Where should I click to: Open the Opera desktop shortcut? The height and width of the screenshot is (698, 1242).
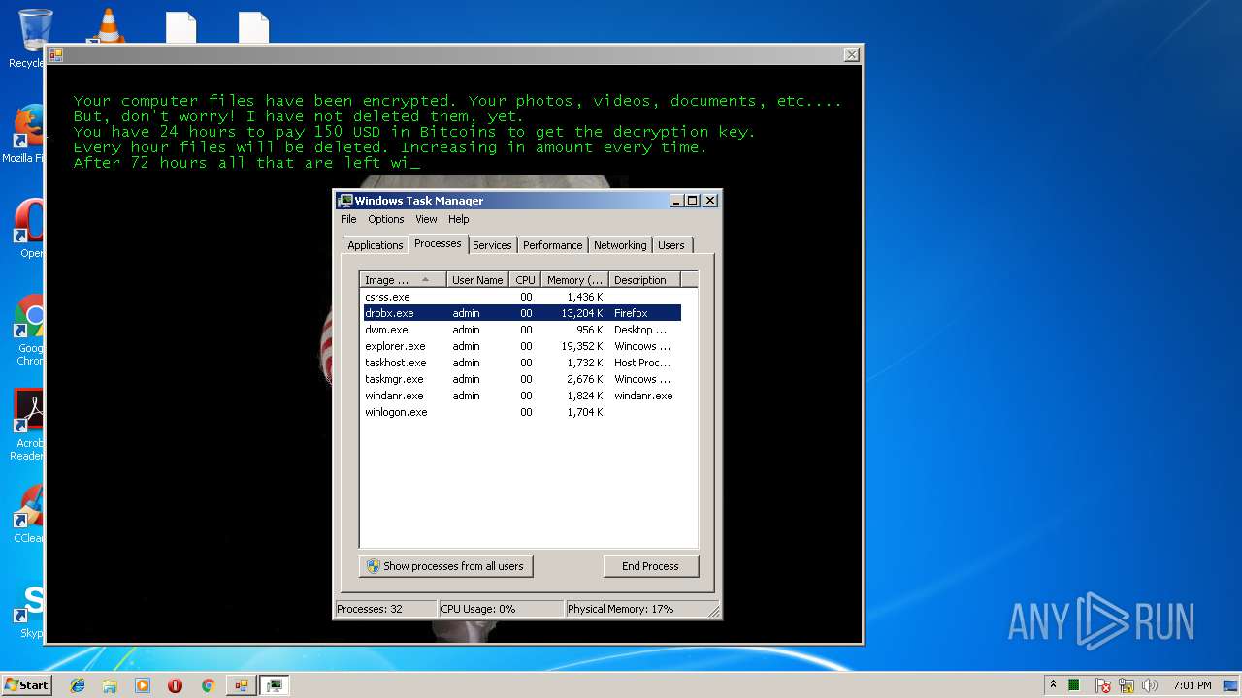[x=29, y=229]
